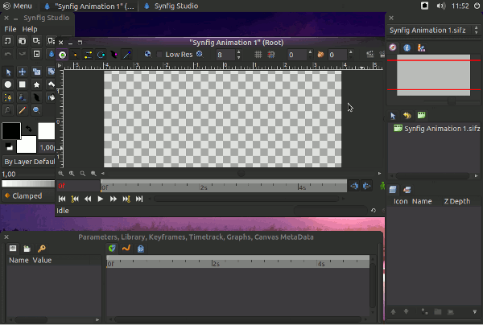Click the Keyframes key icon tab
Screen dimensions: 483x325
(x=42, y=249)
